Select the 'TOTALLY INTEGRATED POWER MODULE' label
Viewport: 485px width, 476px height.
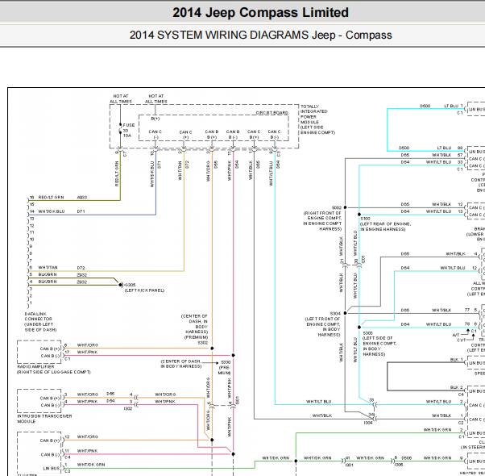pyautogui.click(x=317, y=119)
